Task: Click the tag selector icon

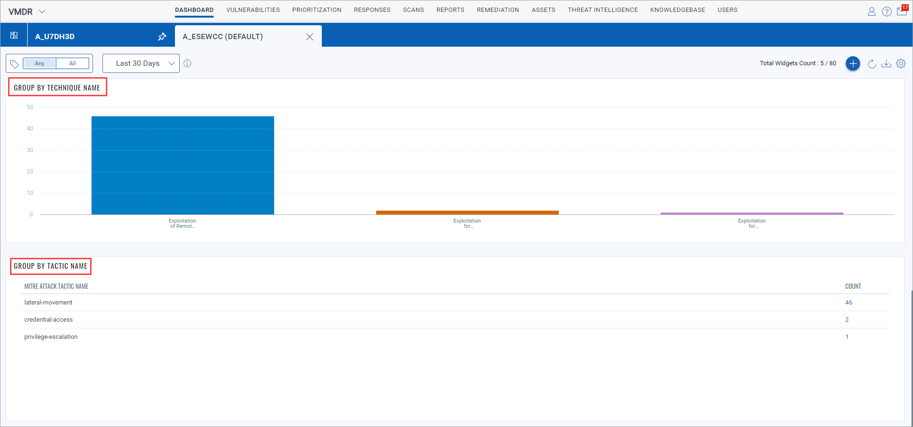Action: point(15,64)
